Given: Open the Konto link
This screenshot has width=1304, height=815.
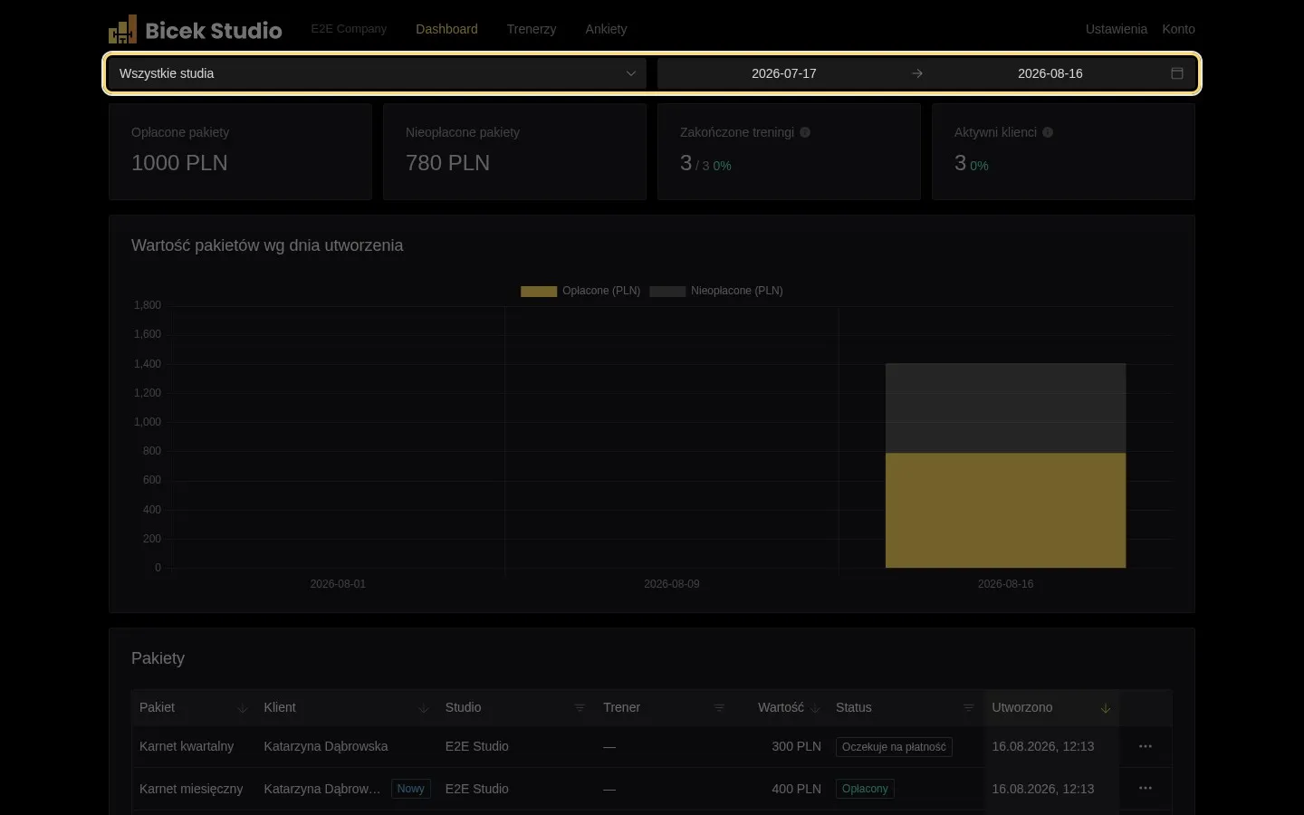Looking at the screenshot, I should 1178,29.
